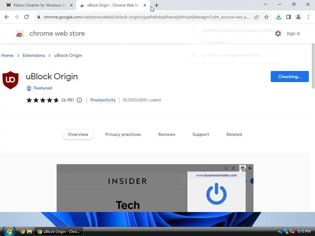The image size is (315, 236).
Task: Click the Featured badge
Action: 39,88
